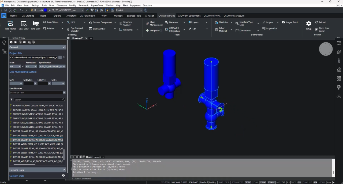Open Bill of Material
The image size is (343, 184).
[221, 29]
